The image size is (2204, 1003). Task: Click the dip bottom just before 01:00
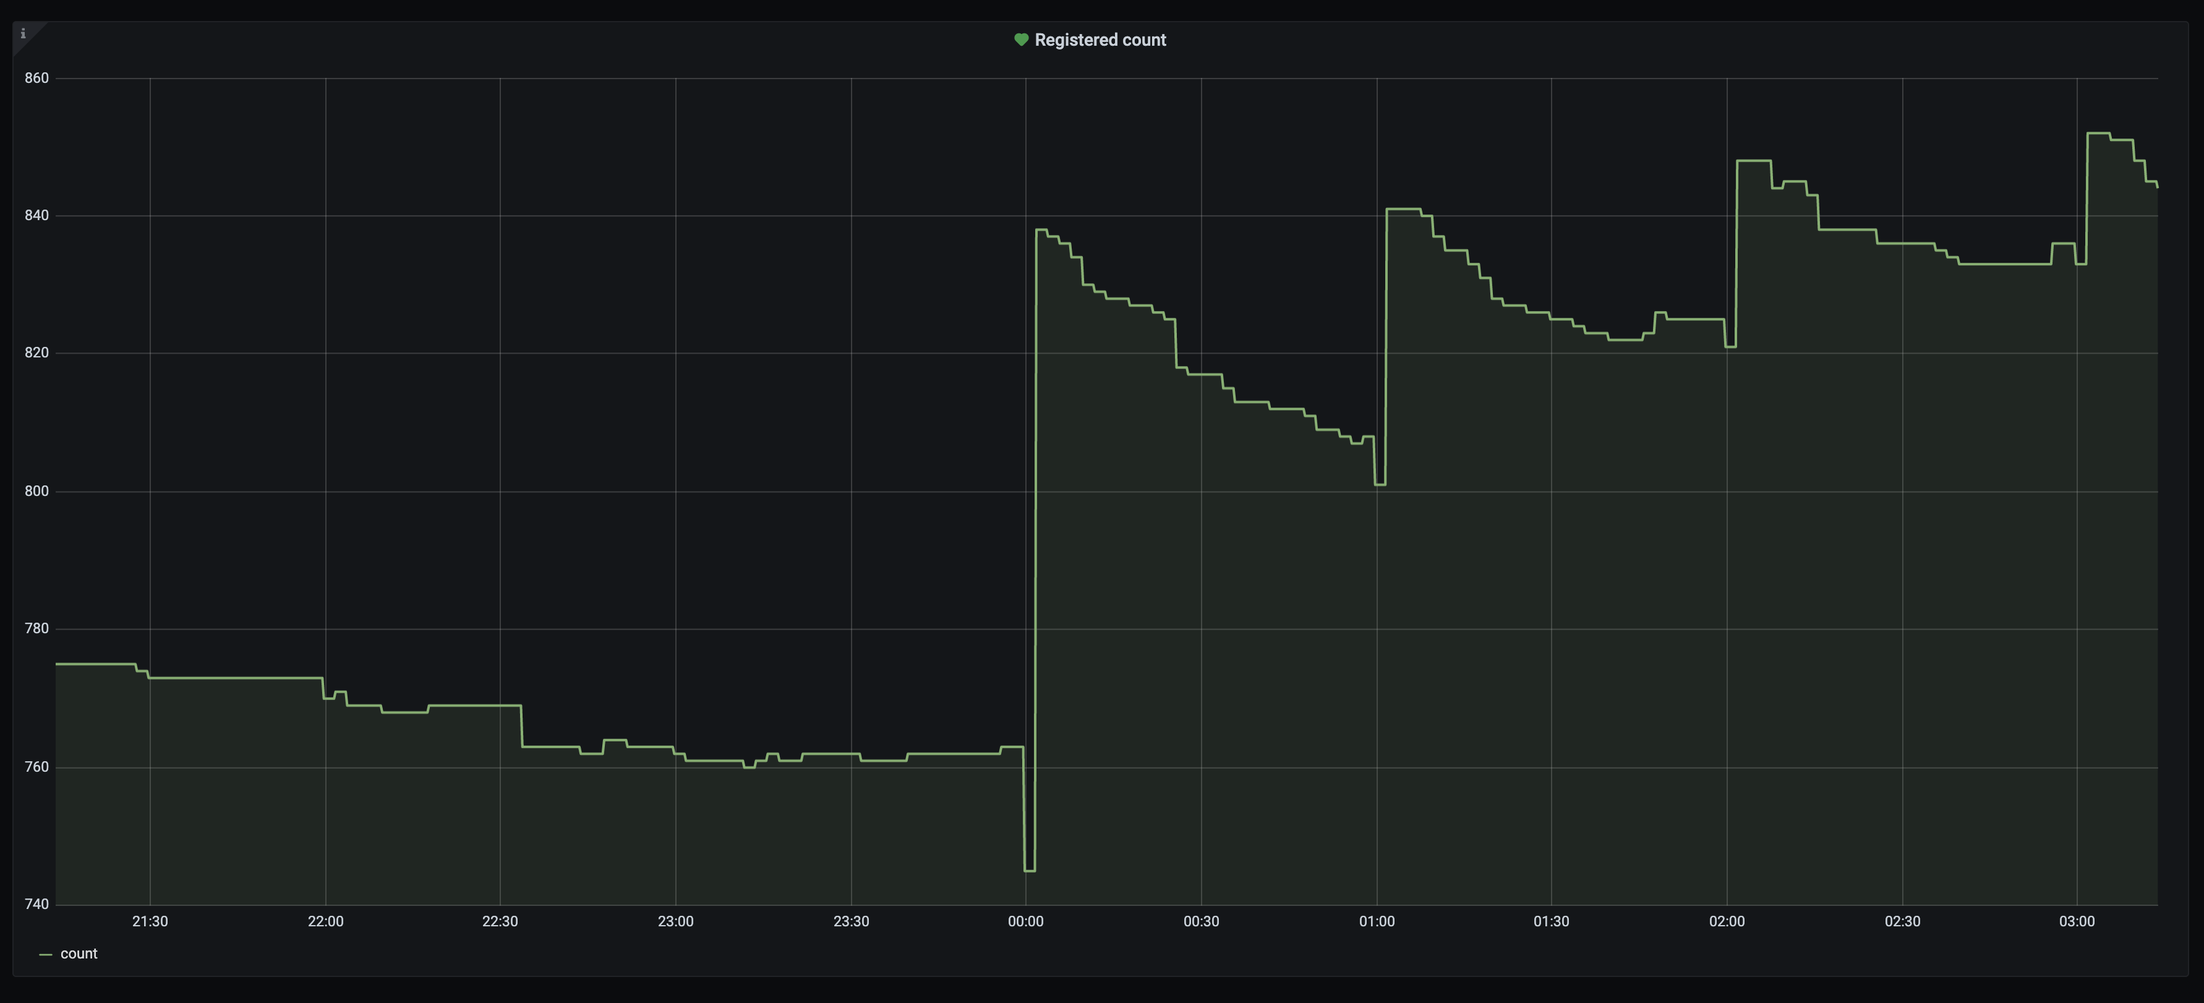(1380, 484)
